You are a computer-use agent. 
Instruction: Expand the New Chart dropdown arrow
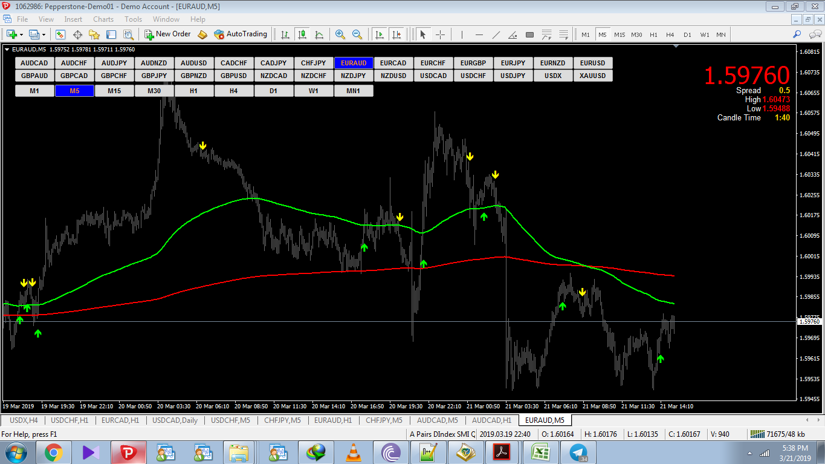[21, 34]
